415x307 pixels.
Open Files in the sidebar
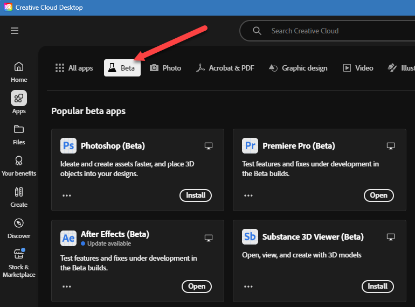19,134
